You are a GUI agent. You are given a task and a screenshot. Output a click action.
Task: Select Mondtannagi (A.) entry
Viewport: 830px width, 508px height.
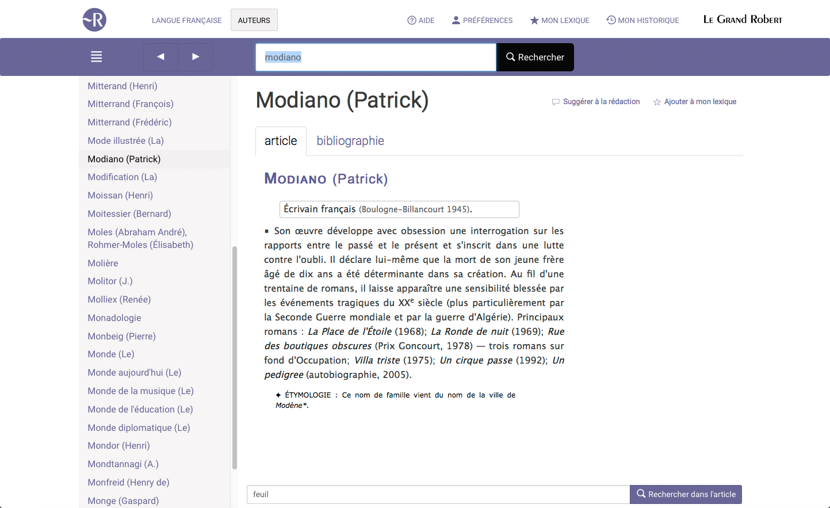coord(123,464)
